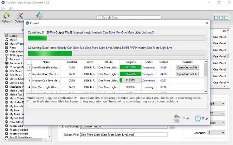Image resolution: width=233 pixels, height=145 pixels.
Task: Click the Refresh toolbar icon
Action: (x=6, y=16)
